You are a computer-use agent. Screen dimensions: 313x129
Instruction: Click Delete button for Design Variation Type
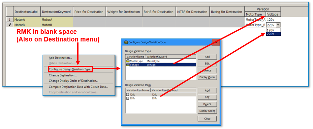(x=207, y=70)
